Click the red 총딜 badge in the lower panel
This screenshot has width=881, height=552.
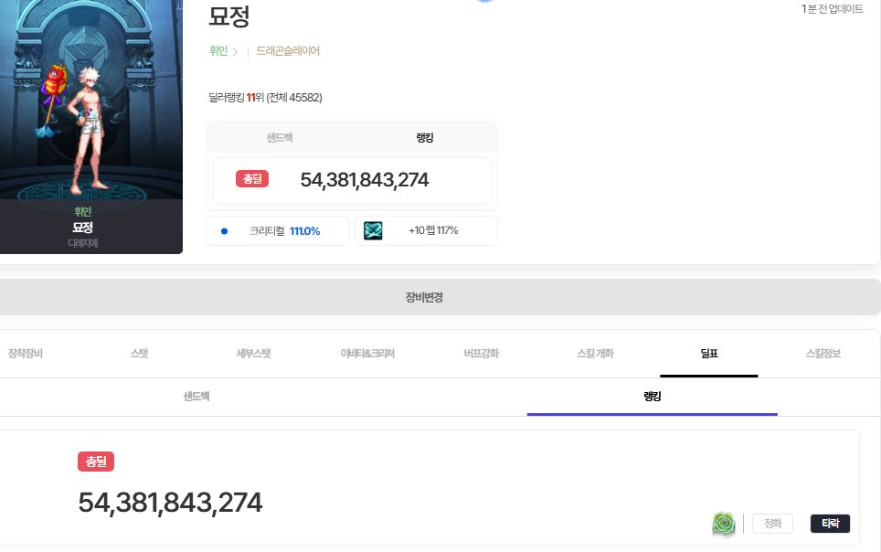(96, 462)
